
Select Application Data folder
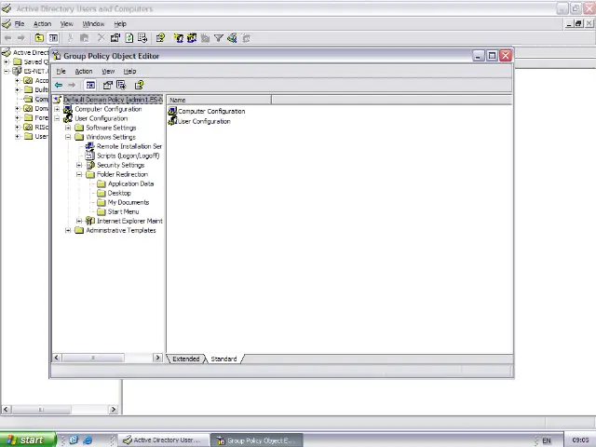coord(130,183)
